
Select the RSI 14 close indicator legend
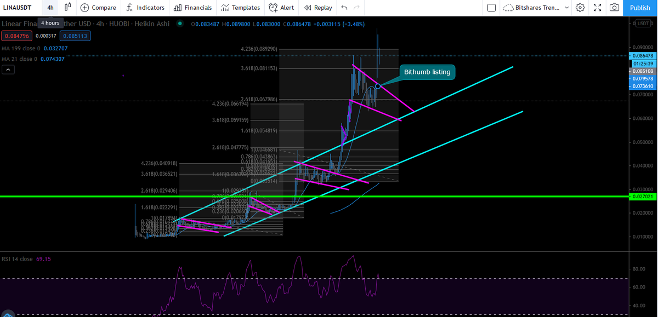pyautogui.click(x=27, y=258)
